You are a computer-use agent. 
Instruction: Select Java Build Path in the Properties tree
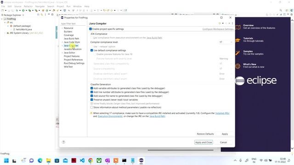[72, 38]
